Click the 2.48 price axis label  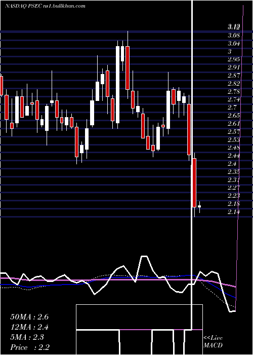pyautogui.click(x=234, y=148)
